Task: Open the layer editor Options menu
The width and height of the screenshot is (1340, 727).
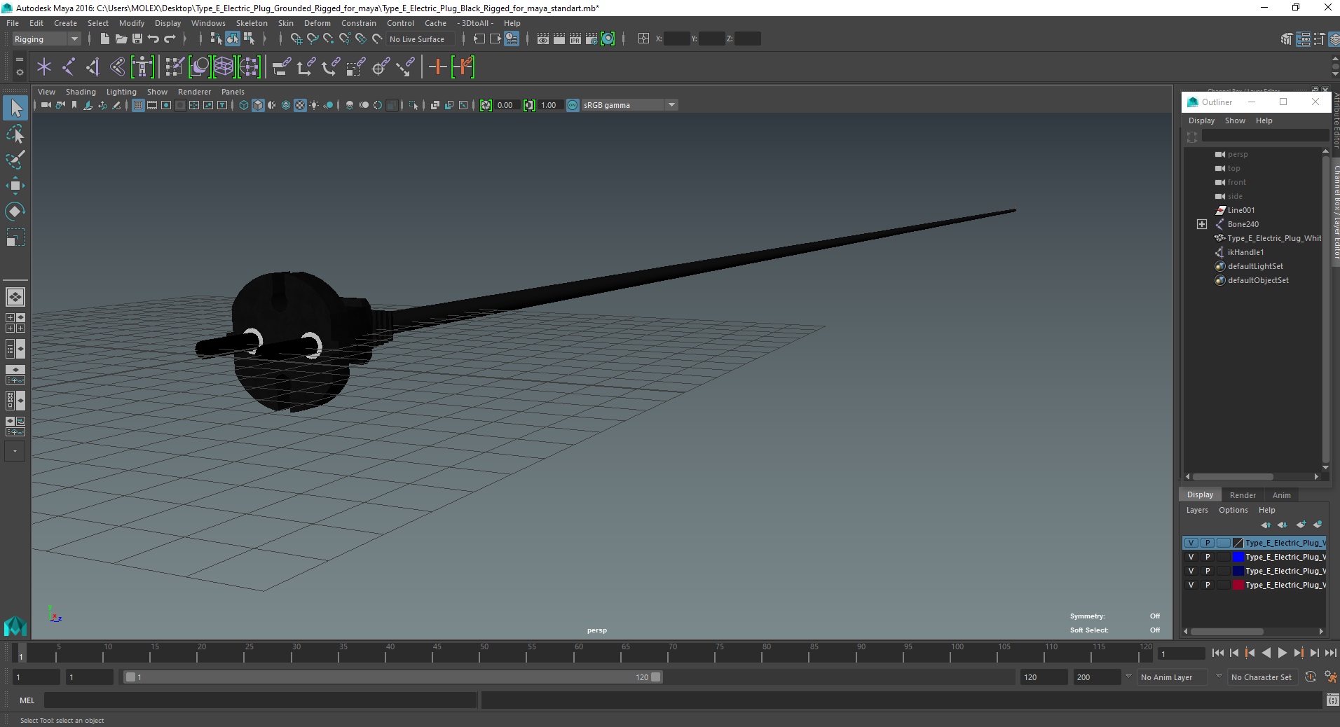Action: [1233, 510]
